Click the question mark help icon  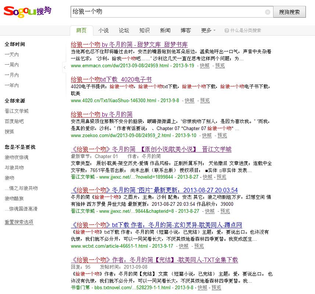(226, 31)
